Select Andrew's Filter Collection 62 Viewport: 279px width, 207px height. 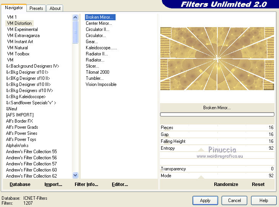31,176
